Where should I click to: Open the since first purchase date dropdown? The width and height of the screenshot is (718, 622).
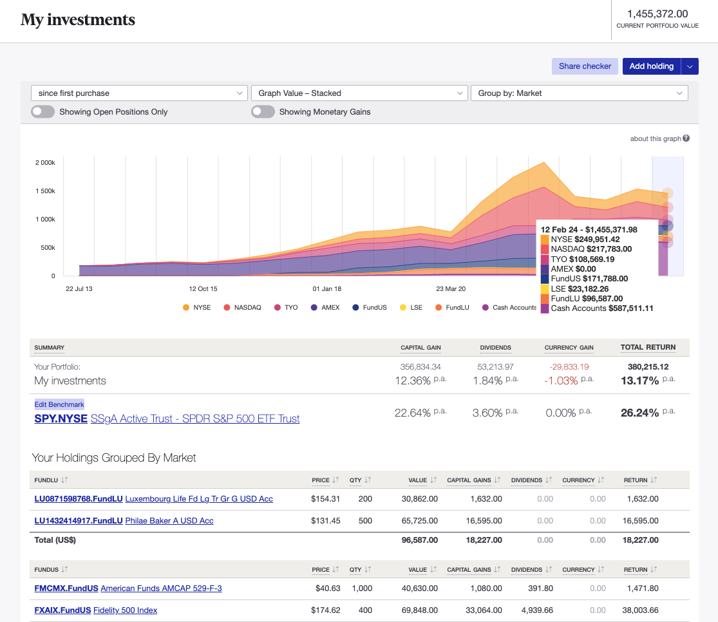[x=139, y=93]
